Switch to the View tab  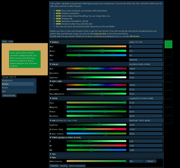(4, 41)
